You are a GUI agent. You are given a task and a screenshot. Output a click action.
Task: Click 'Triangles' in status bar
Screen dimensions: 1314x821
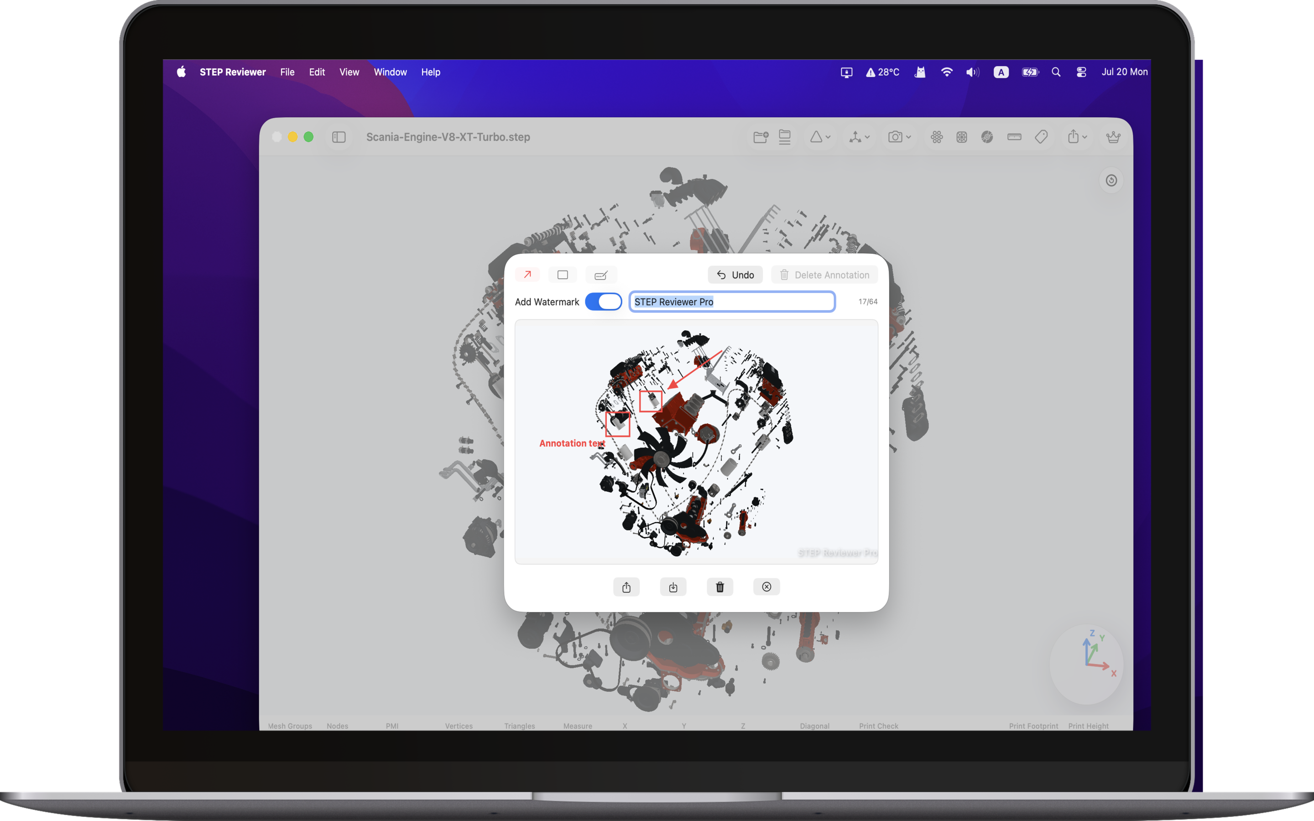tap(519, 726)
